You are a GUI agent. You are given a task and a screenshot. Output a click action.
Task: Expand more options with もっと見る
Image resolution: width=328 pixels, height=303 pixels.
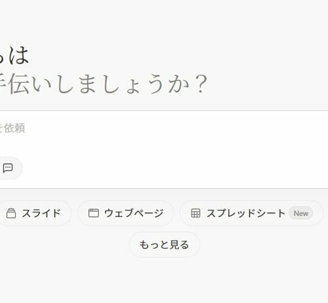164,245
